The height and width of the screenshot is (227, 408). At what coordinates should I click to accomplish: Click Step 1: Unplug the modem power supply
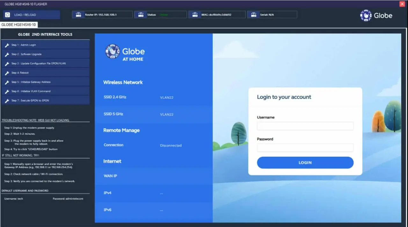pyautogui.click(x=29, y=128)
